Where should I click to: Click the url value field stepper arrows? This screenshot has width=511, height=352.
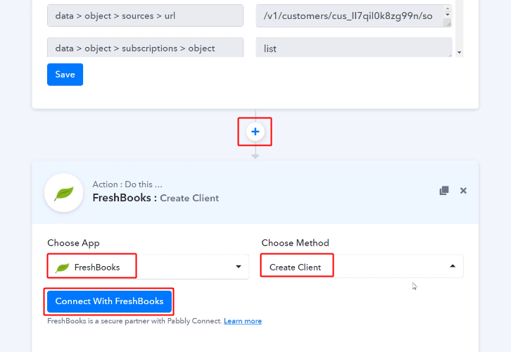448,12
